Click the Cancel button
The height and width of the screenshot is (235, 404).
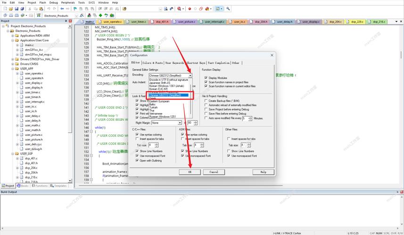tap(214, 172)
